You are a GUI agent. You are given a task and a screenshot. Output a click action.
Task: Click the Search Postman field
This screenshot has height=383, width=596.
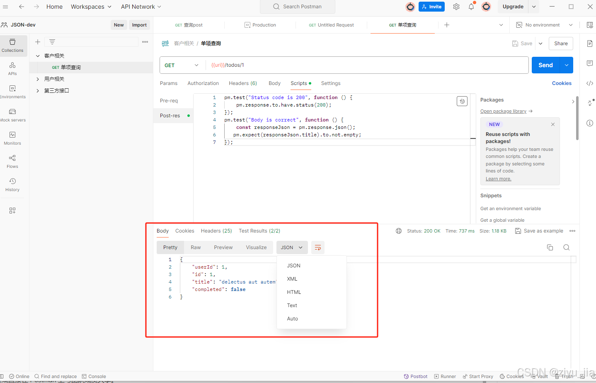point(298,7)
